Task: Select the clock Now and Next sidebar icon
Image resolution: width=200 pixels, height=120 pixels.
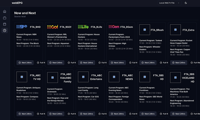Action: point(5,30)
